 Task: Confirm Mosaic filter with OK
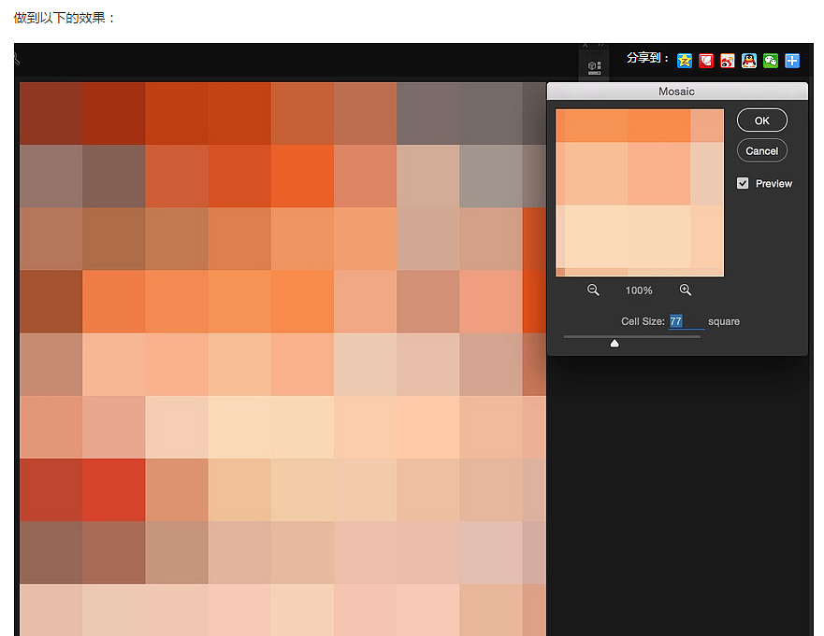click(762, 120)
